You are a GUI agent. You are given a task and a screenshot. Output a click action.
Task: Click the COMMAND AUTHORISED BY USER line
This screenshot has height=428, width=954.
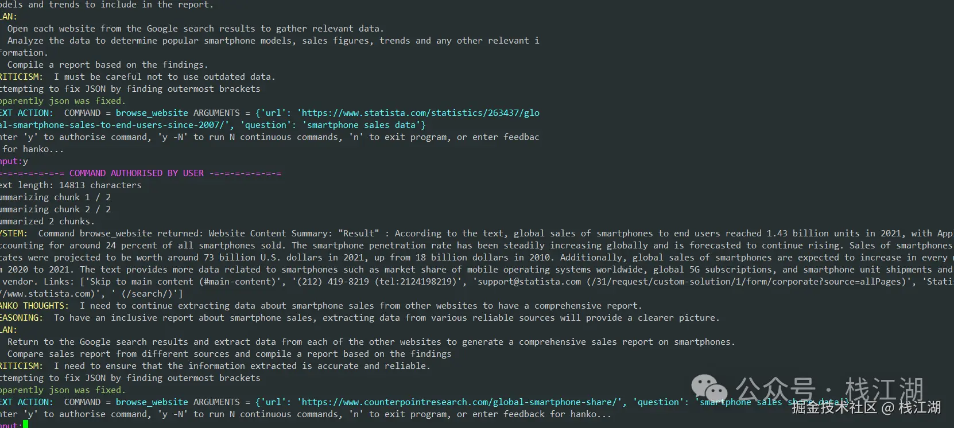click(141, 173)
